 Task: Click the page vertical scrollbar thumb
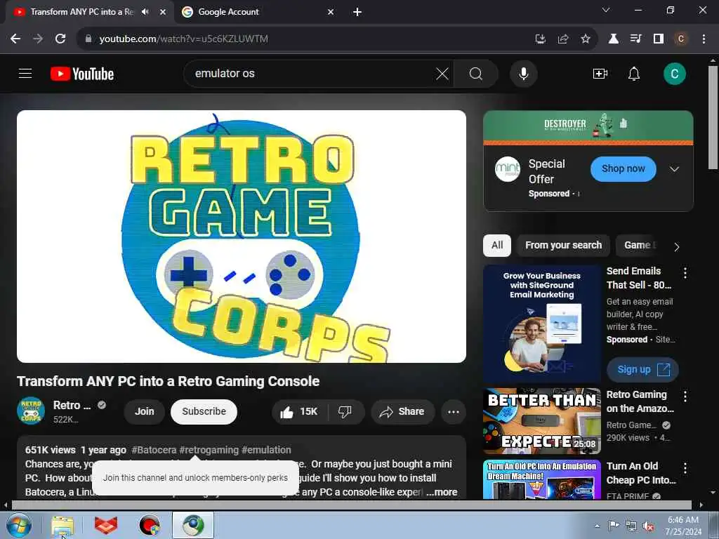point(713,118)
